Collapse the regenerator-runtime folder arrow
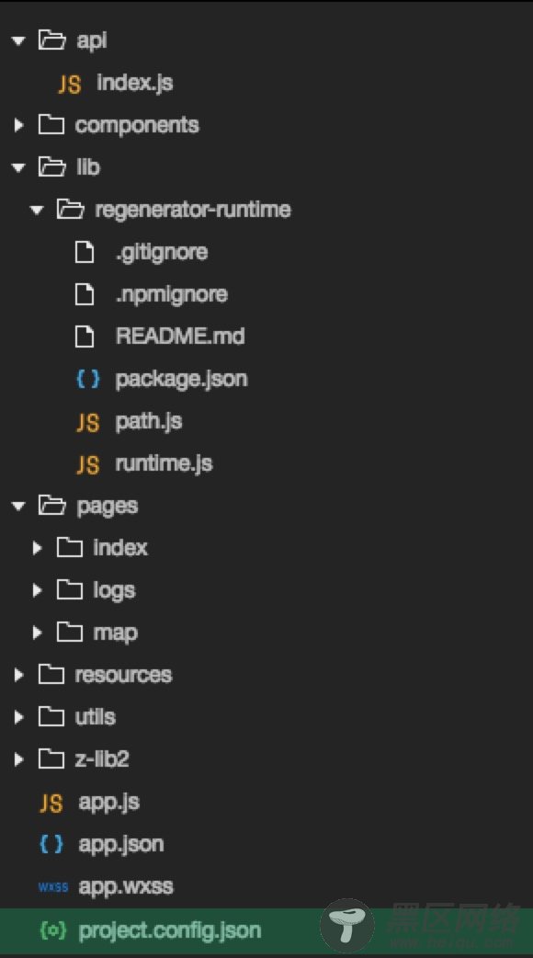The width and height of the screenshot is (533, 958). point(37,211)
